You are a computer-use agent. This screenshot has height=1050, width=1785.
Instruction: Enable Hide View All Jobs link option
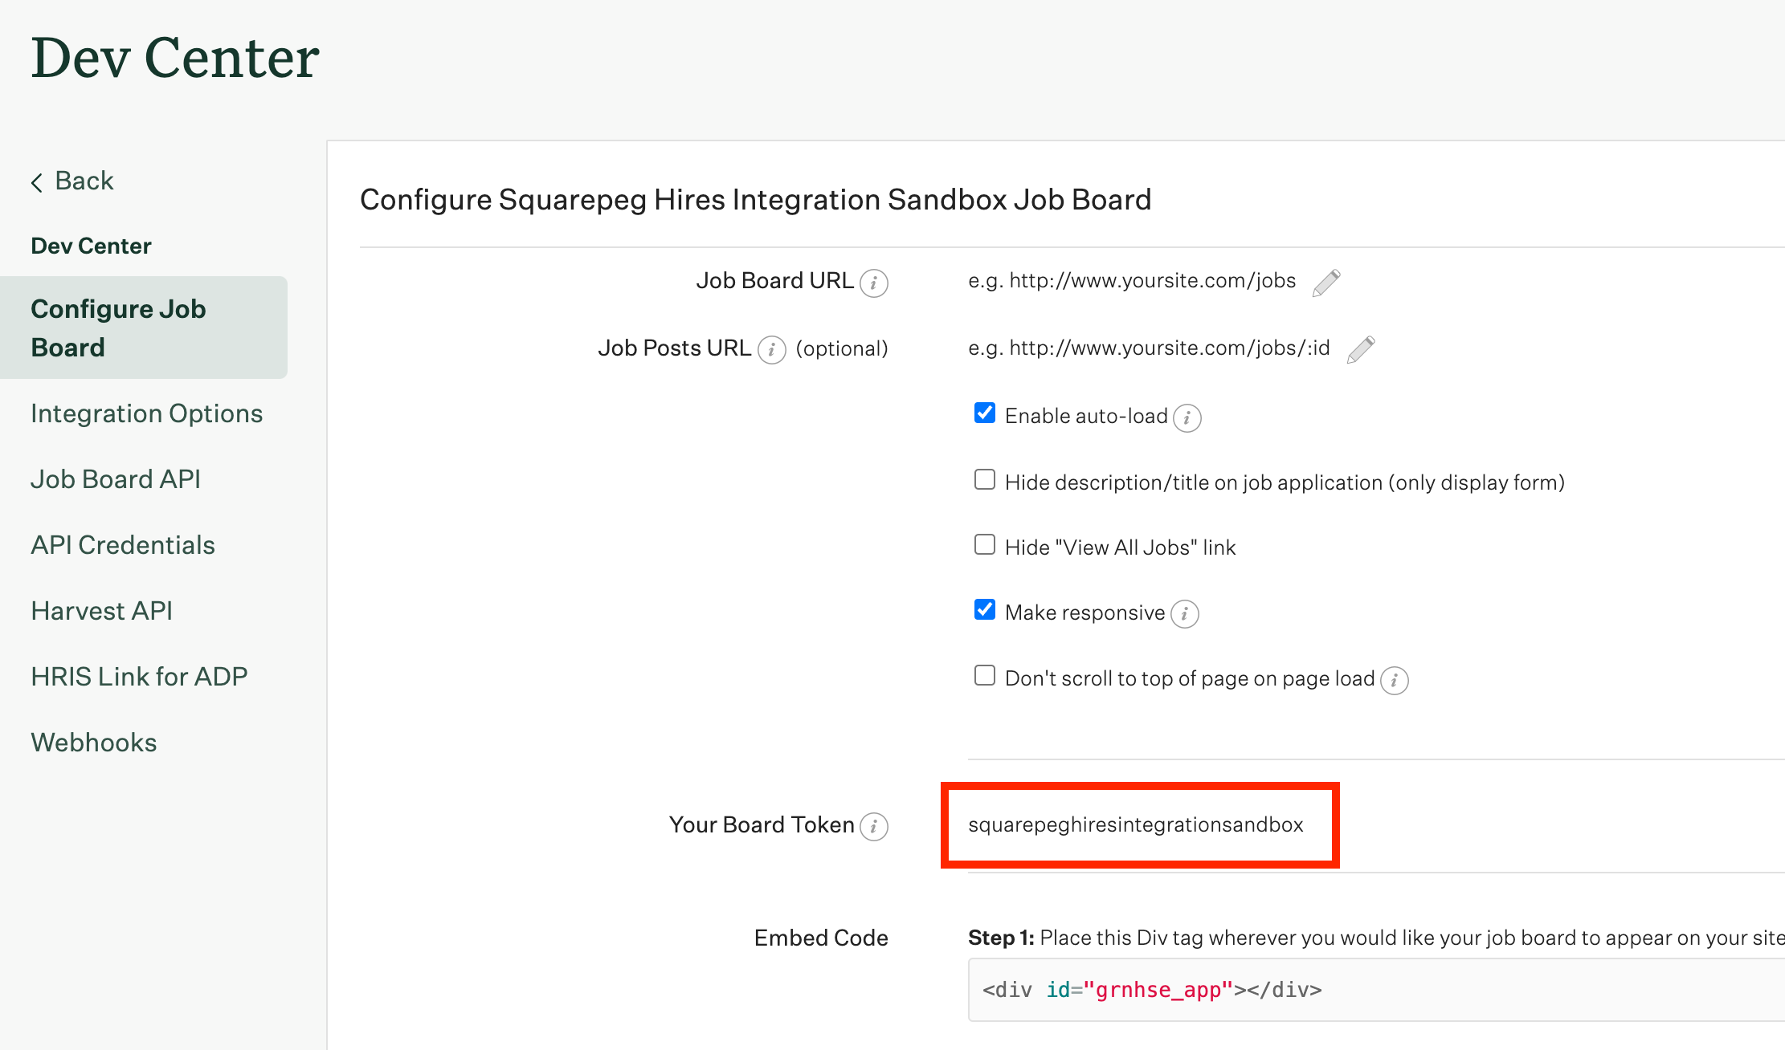[x=986, y=546]
